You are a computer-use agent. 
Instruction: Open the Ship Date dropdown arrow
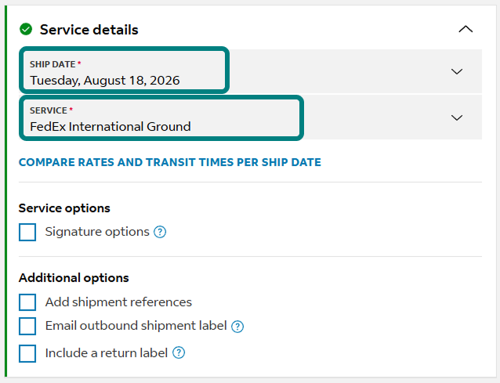457,71
